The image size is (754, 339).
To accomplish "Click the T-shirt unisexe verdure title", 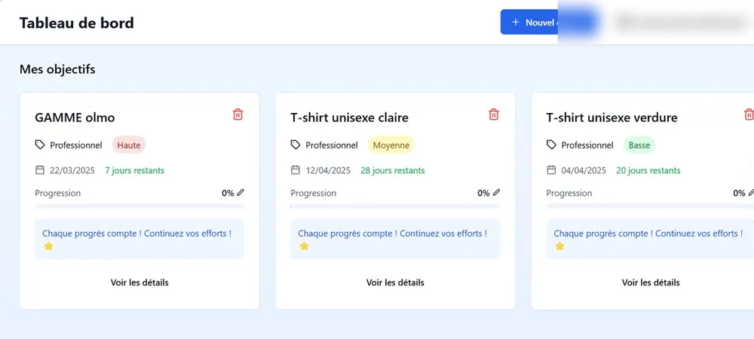I will click(611, 118).
